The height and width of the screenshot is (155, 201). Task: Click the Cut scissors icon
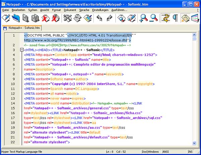pos(67,18)
